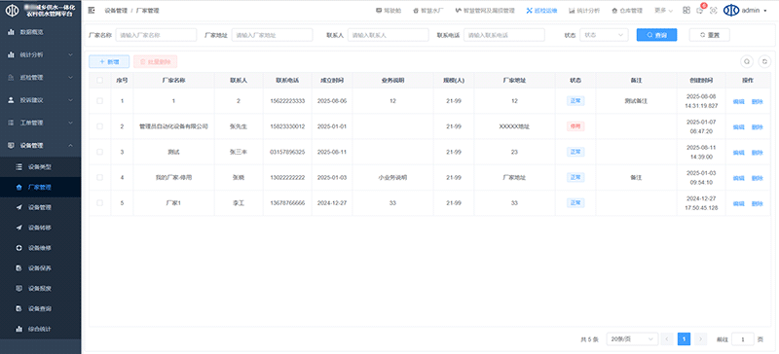Collapse sidebar using the fold icon beside breadcrumb
Viewport: 779px width, 354px height.
[92, 10]
